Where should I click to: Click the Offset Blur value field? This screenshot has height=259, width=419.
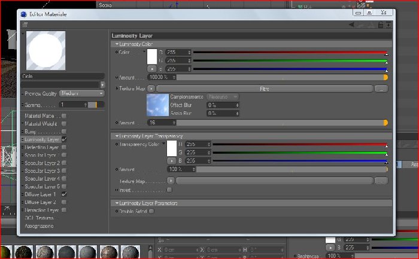(223, 105)
